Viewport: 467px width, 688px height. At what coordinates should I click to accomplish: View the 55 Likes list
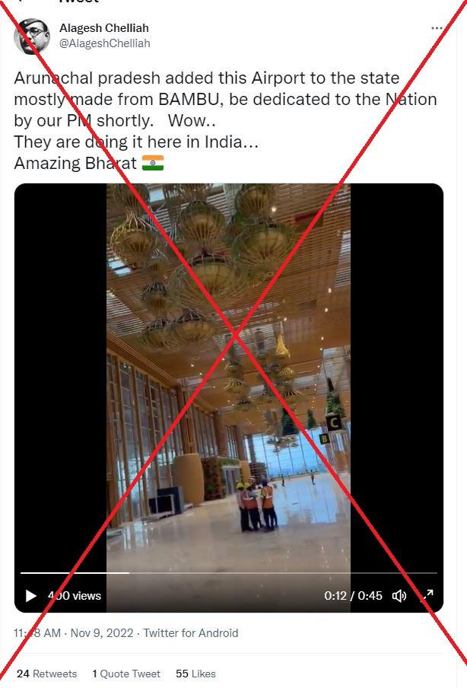click(x=195, y=674)
